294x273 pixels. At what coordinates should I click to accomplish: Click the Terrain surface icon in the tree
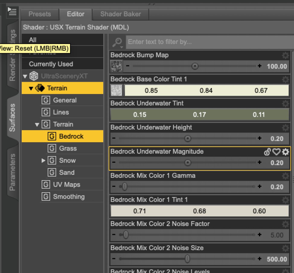(x=40, y=88)
